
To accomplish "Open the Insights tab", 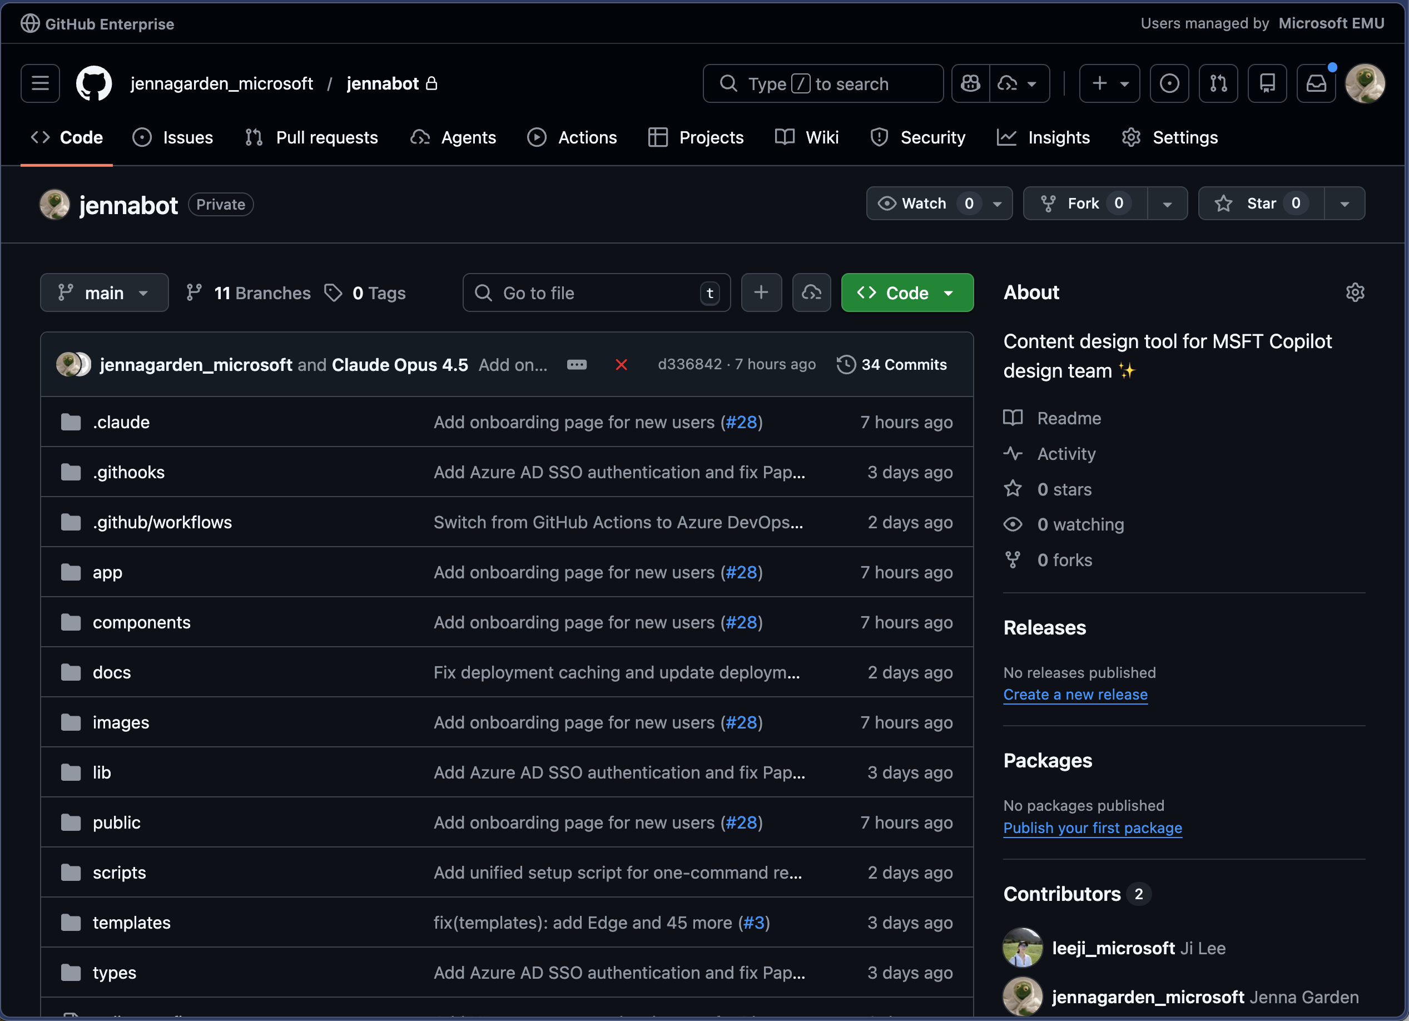I will pos(1058,137).
